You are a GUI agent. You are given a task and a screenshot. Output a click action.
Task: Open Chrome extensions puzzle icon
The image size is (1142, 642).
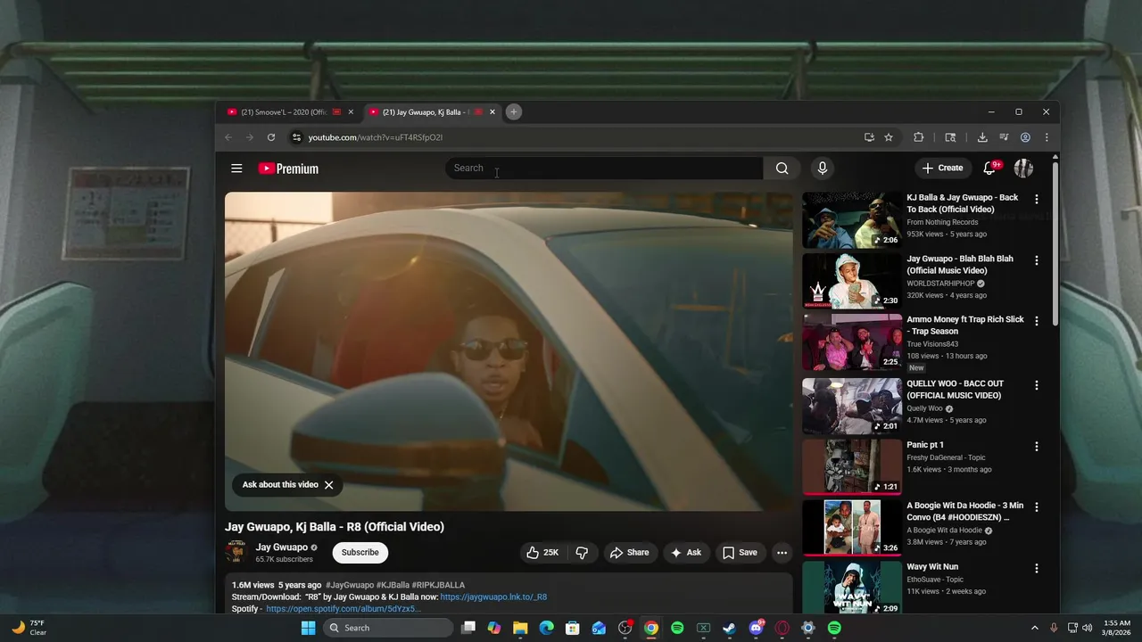918,137
